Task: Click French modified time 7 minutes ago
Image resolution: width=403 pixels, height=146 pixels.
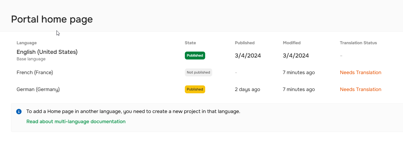Action: (x=299, y=72)
